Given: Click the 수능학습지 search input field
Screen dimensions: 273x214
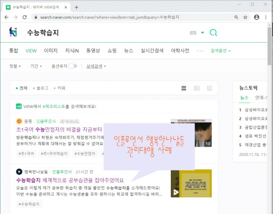Looking at the screenshot, I should click(104, 33).
